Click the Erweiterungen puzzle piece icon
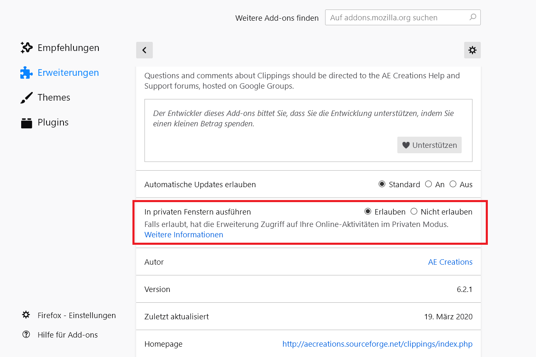 click(27, 73)
